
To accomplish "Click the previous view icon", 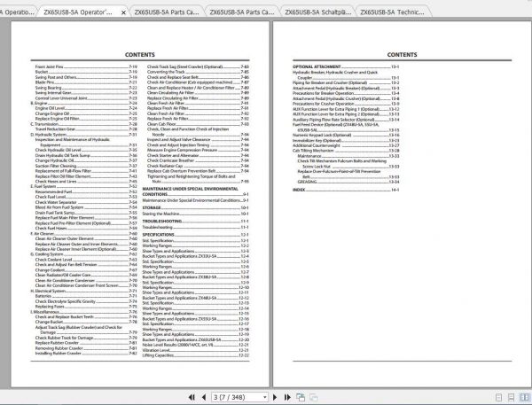I will [x=301, y=397].
